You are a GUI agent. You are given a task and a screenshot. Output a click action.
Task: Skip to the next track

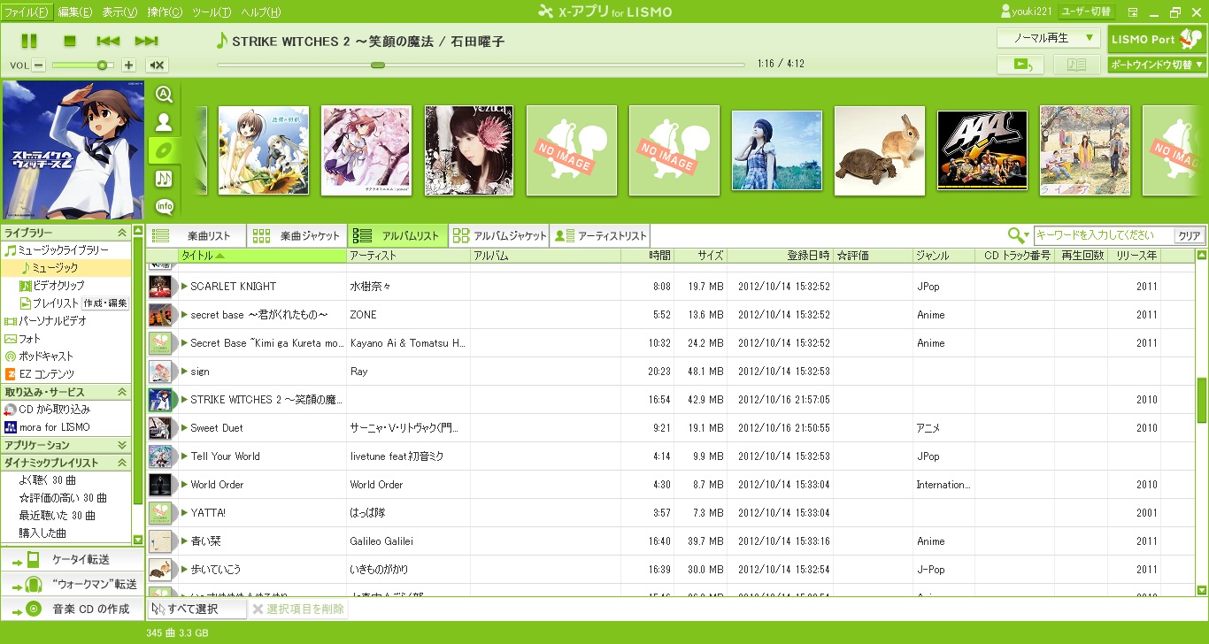[146, 41]
